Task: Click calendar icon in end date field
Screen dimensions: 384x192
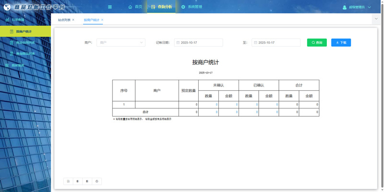Action: click(255, 43)
